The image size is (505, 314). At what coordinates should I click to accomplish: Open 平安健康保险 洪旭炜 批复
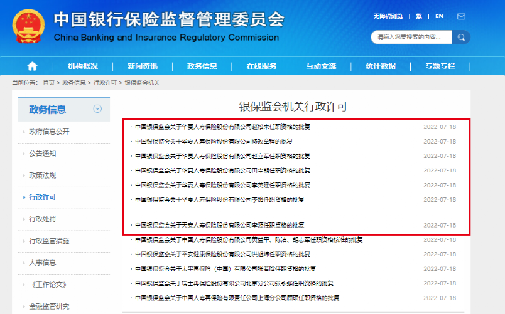point(222,254)
